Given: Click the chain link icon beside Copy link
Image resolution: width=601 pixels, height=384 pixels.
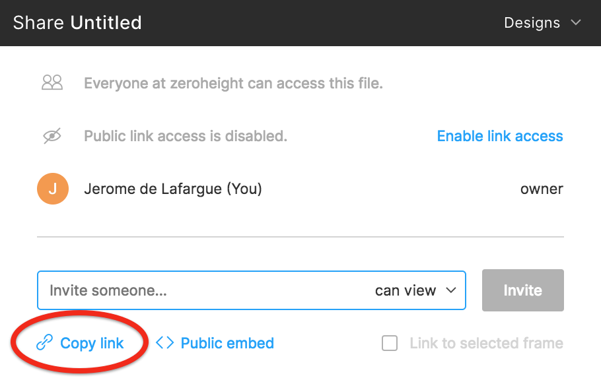Looking at the screenshot, I should click(44, 342).
